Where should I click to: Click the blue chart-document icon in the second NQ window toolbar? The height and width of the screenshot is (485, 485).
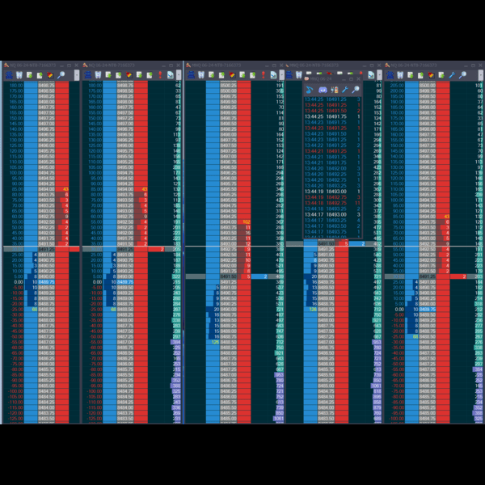tap(171, 75)
